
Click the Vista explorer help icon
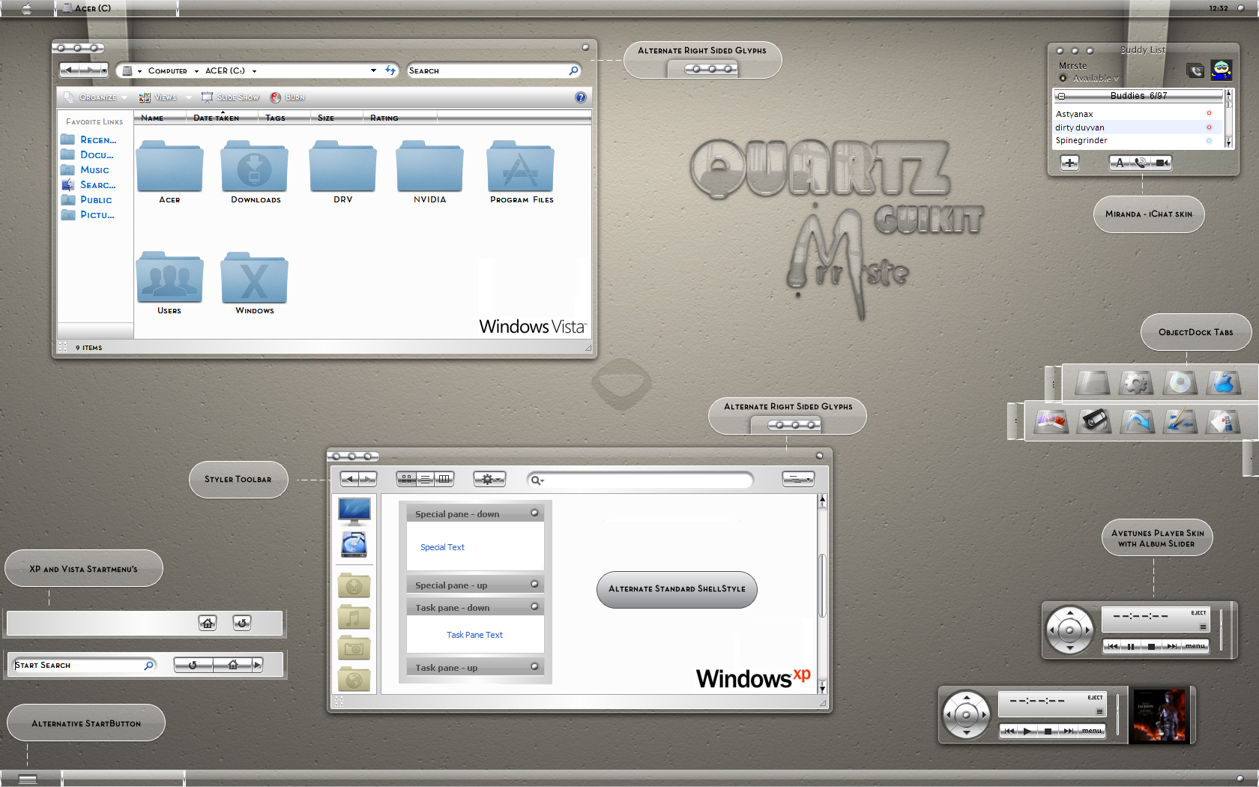pos(581,97)
